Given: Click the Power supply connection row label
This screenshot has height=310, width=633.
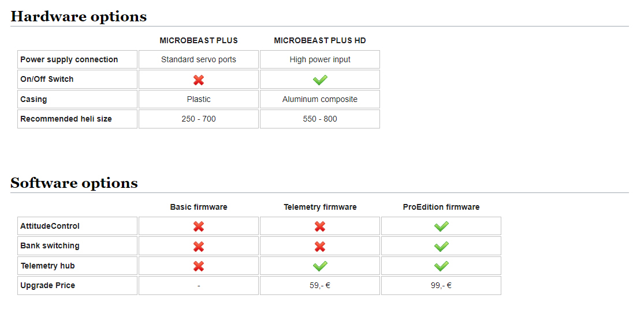Looking at the screenshot, I should point(69,59).
